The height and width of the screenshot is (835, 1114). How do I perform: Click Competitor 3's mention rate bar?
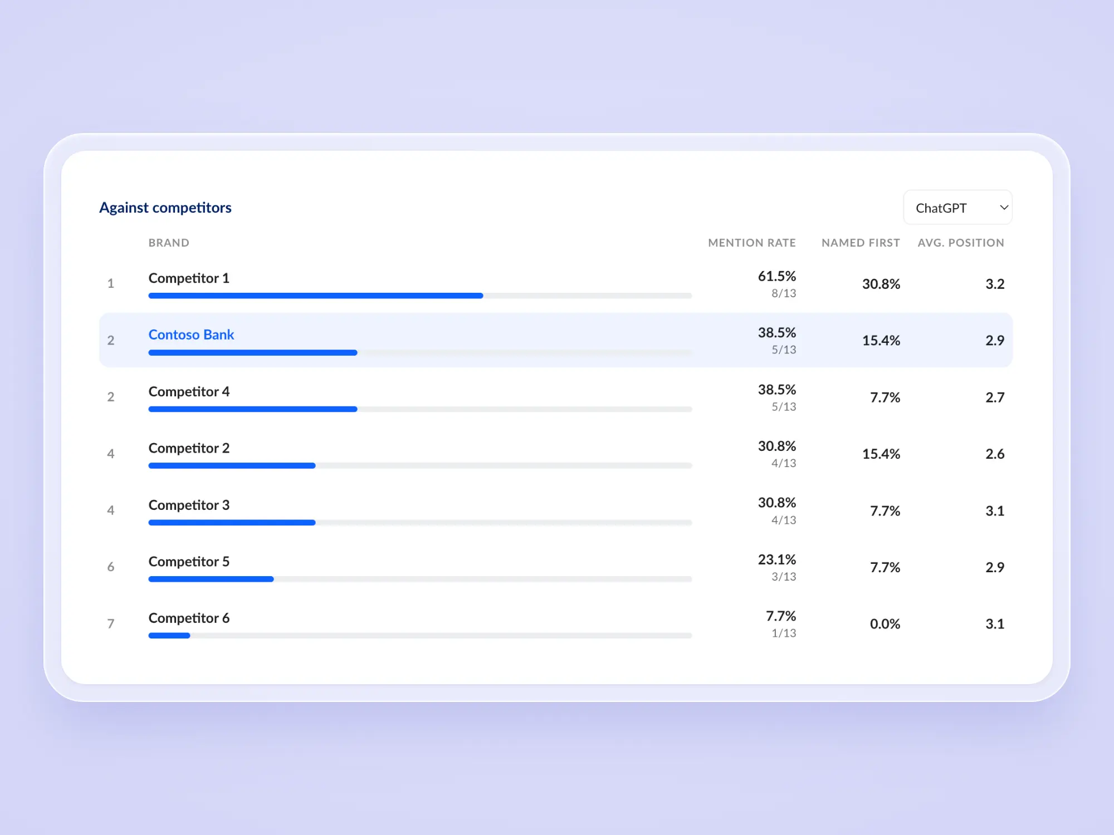click(420, 523)
